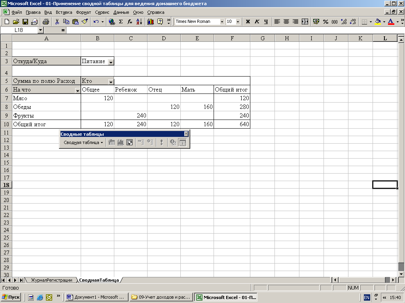
Task: Click the formula equals button
Action: [x=63, y=30]
